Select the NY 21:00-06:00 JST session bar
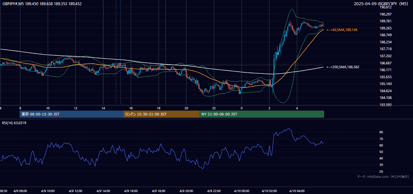413x194 pixels. point(262,114)
